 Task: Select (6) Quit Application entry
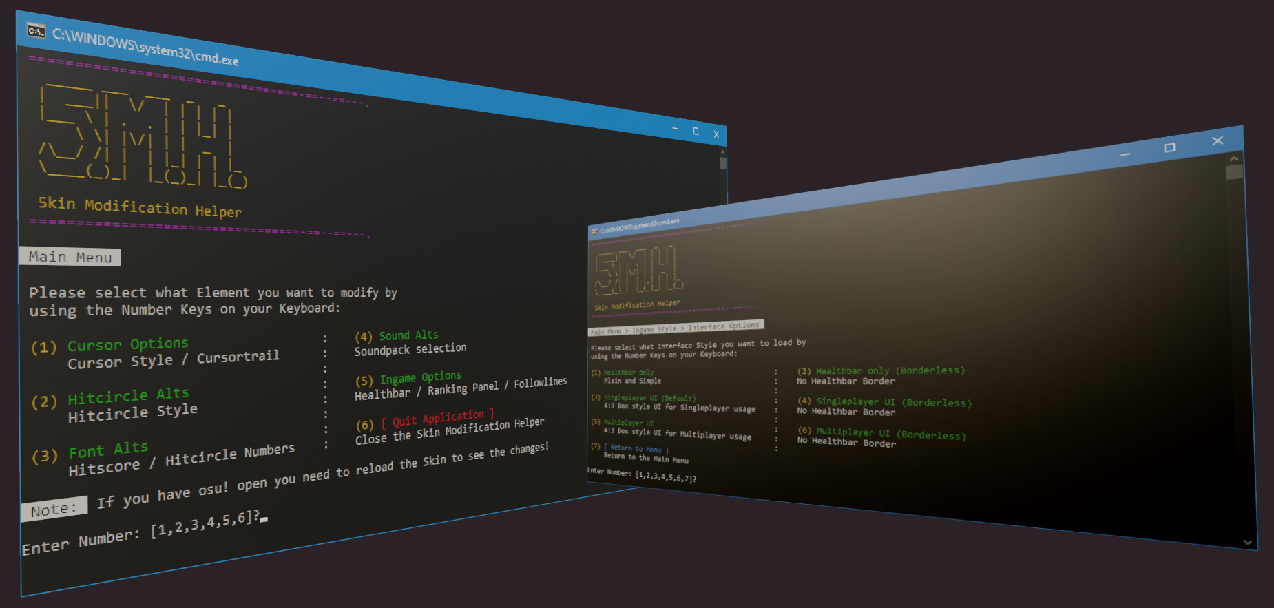(x=425, y=420)
